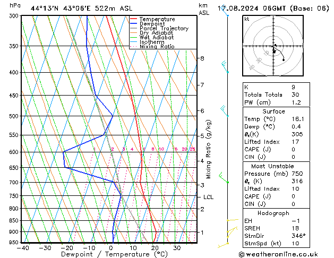
Task: Click the gray Parcel Trajectory legend swatch
Action: (134, 28)
